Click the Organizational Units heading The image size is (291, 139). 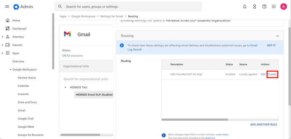tap(76, 66)
